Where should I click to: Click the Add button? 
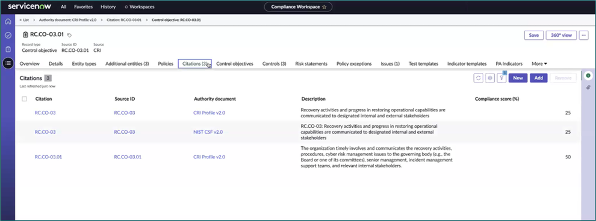pyautogui.click(x=539, y=78)
